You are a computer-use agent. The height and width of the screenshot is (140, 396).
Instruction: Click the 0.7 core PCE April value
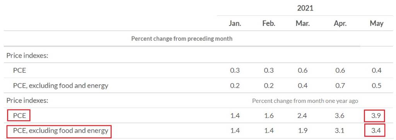click(340, 85)
